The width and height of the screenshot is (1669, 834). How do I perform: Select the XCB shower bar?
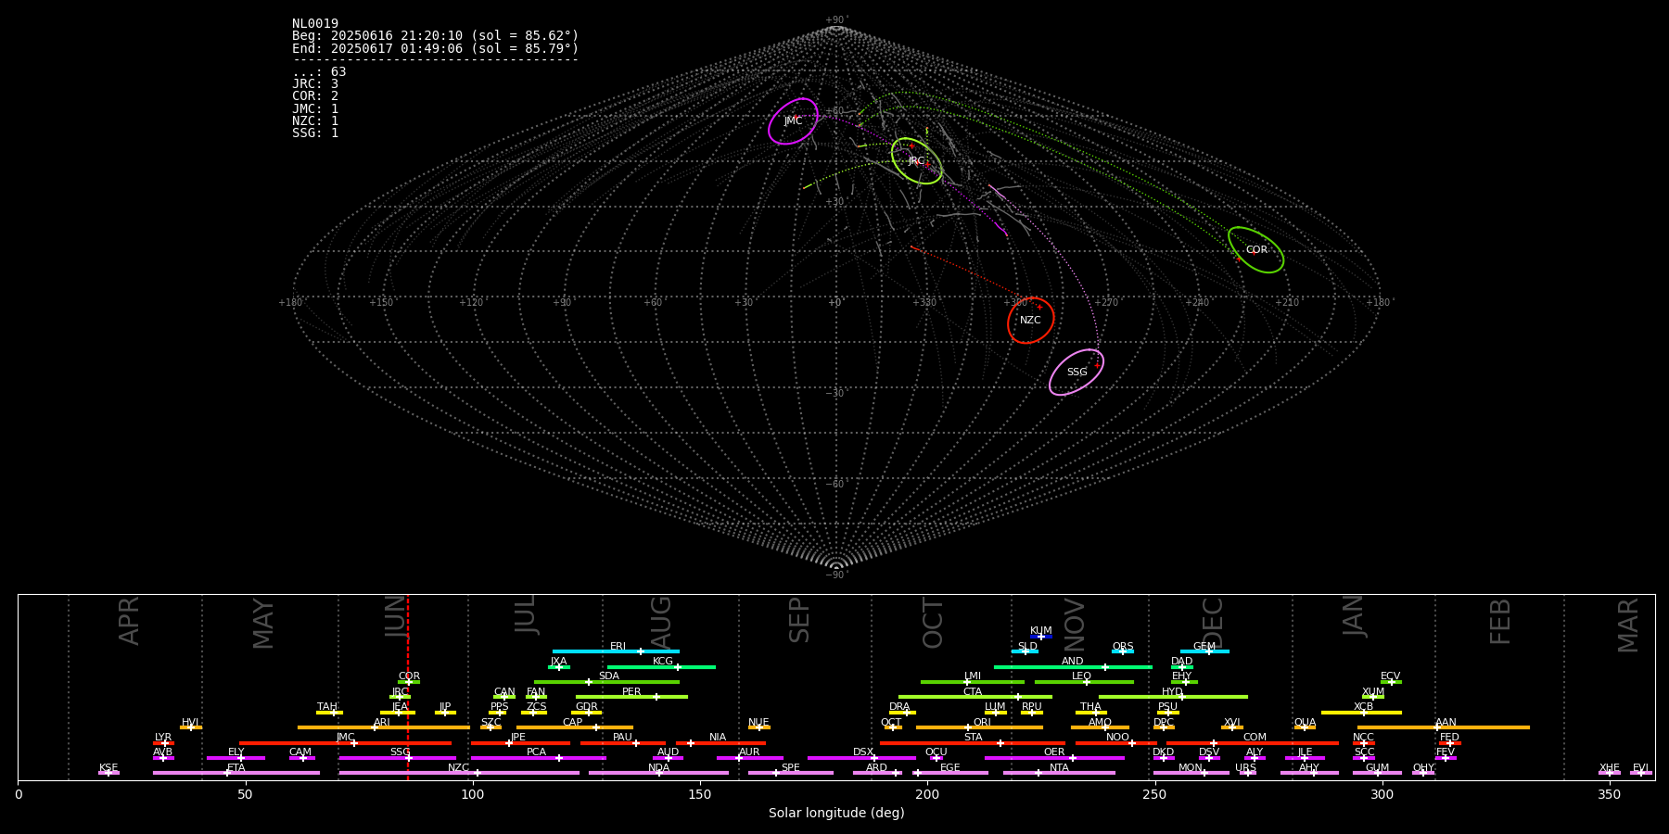(1361, 713)
